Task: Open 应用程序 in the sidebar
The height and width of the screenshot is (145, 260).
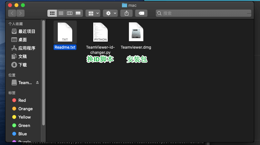Action: (x=26, y=48)
